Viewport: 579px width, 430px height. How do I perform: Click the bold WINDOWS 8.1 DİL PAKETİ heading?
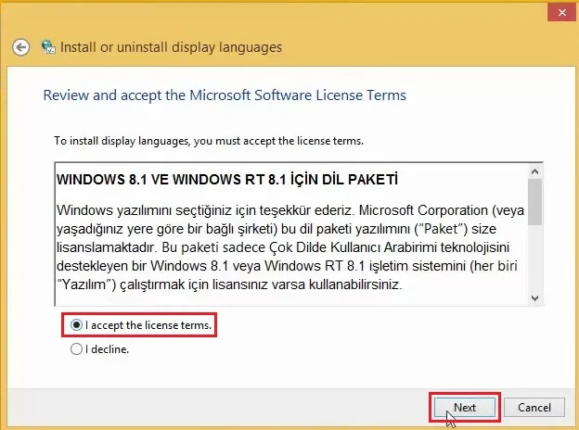pos(227,180)
